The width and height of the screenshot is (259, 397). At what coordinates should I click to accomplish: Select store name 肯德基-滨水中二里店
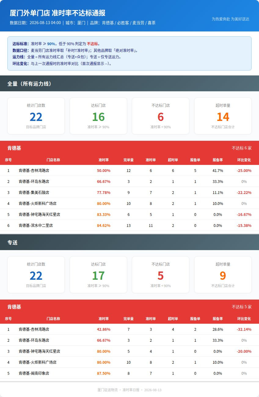click(x=36, y=225)
